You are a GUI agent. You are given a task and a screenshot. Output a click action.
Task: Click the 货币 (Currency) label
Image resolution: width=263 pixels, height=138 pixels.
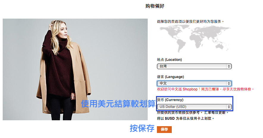(x=170, y=100)
